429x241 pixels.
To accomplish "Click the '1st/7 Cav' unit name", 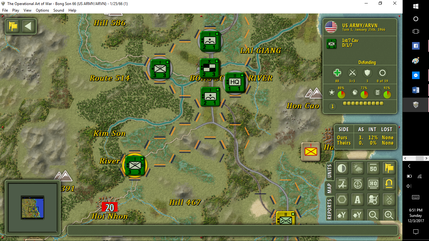I will tap(350, 40).
